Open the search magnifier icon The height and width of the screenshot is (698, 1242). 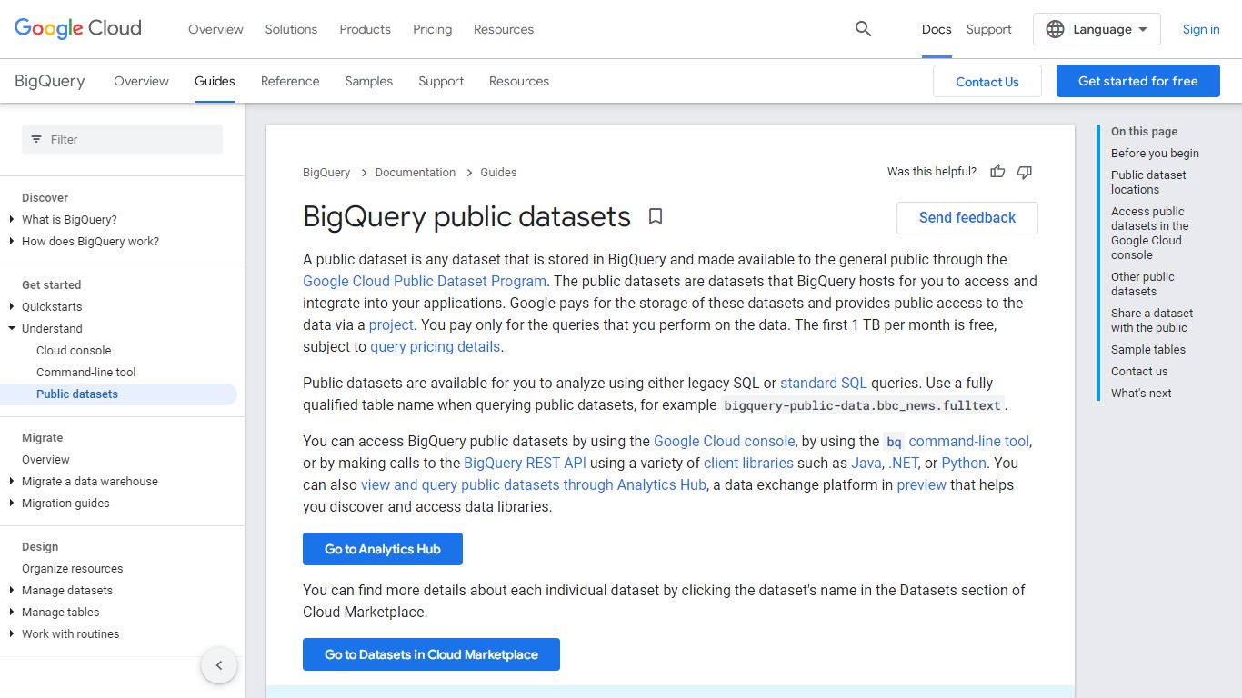(864, 29)
